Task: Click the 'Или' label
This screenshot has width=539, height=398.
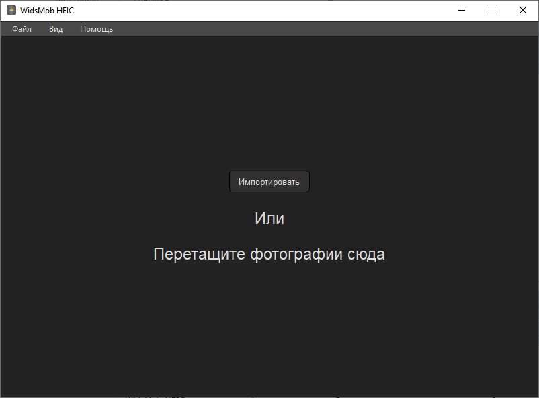Action: [269, 218]
